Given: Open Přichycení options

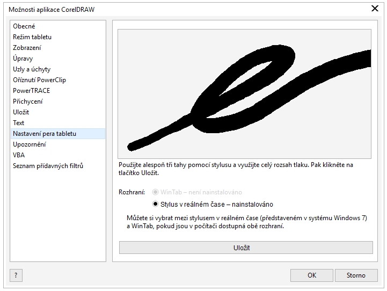Looking at the screenshot, I should (28, 101).
